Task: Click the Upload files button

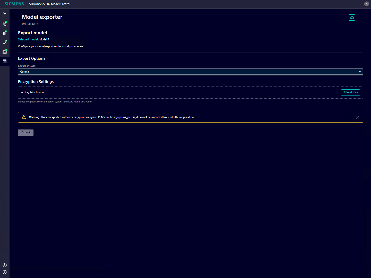Action: 350,92
